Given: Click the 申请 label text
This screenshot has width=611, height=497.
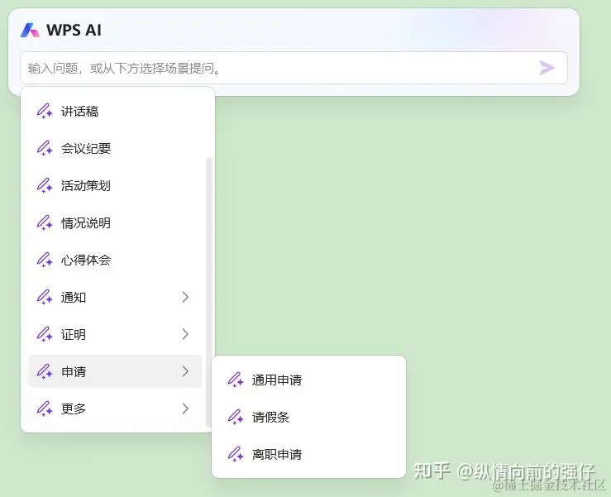Looking at the screenshot, I should click(x=74, y=371).
